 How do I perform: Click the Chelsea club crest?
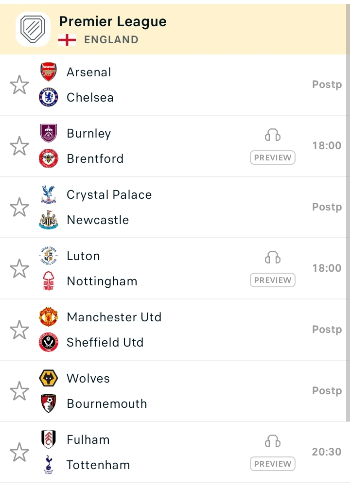[49, 97]
